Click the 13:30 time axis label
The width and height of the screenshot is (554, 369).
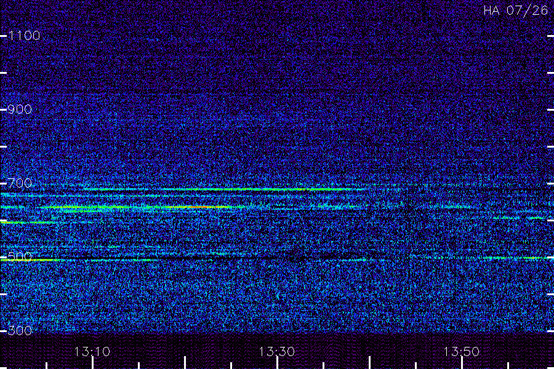click(276, 352)
